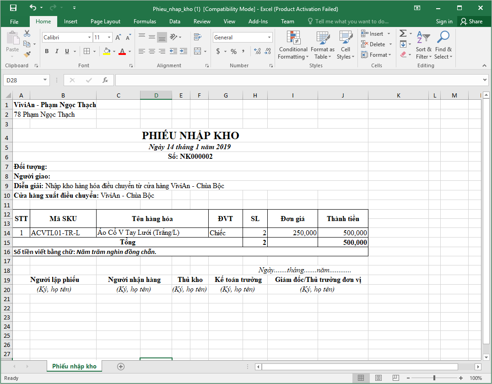Open the Font Color dropdown arrow
Screen dimensions: 492x384
point(130,51)
